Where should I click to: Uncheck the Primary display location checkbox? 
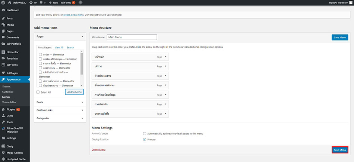click(x=145, y=140)
